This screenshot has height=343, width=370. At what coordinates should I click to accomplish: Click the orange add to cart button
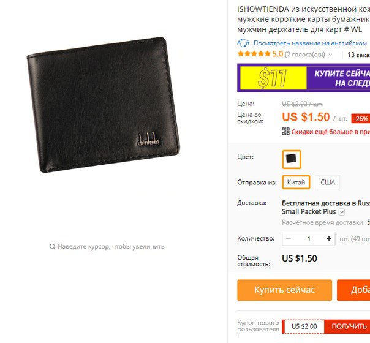click(353, 290)
